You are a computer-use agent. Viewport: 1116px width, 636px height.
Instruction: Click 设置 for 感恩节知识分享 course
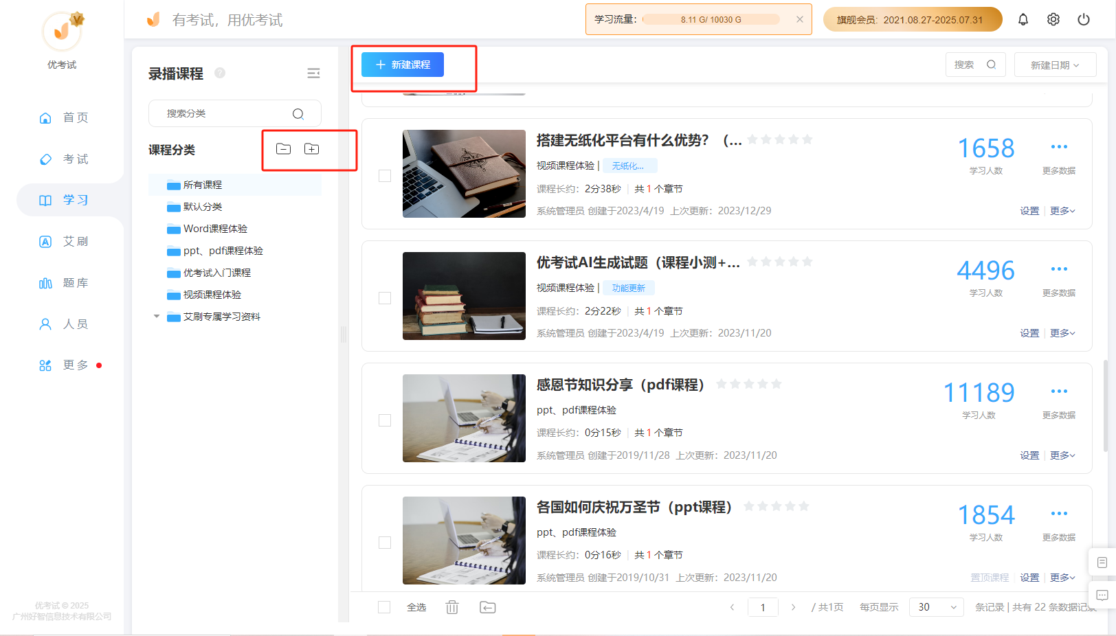1029,455
